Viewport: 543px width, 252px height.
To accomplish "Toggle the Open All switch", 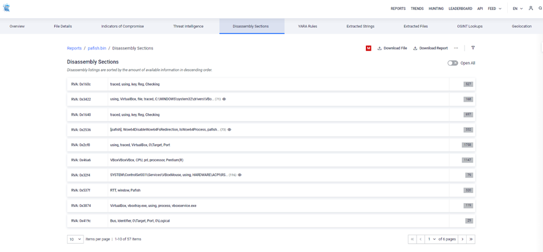I will 452,63.
